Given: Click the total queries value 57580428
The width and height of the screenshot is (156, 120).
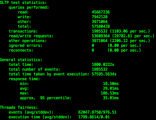Looking at the screenshot, I should 101,26.
